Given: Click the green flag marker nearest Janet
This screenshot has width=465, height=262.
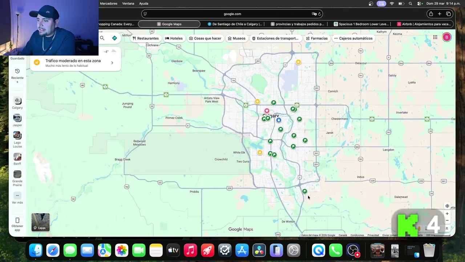Looking at the screenshot, I should (x=305, y=140).
